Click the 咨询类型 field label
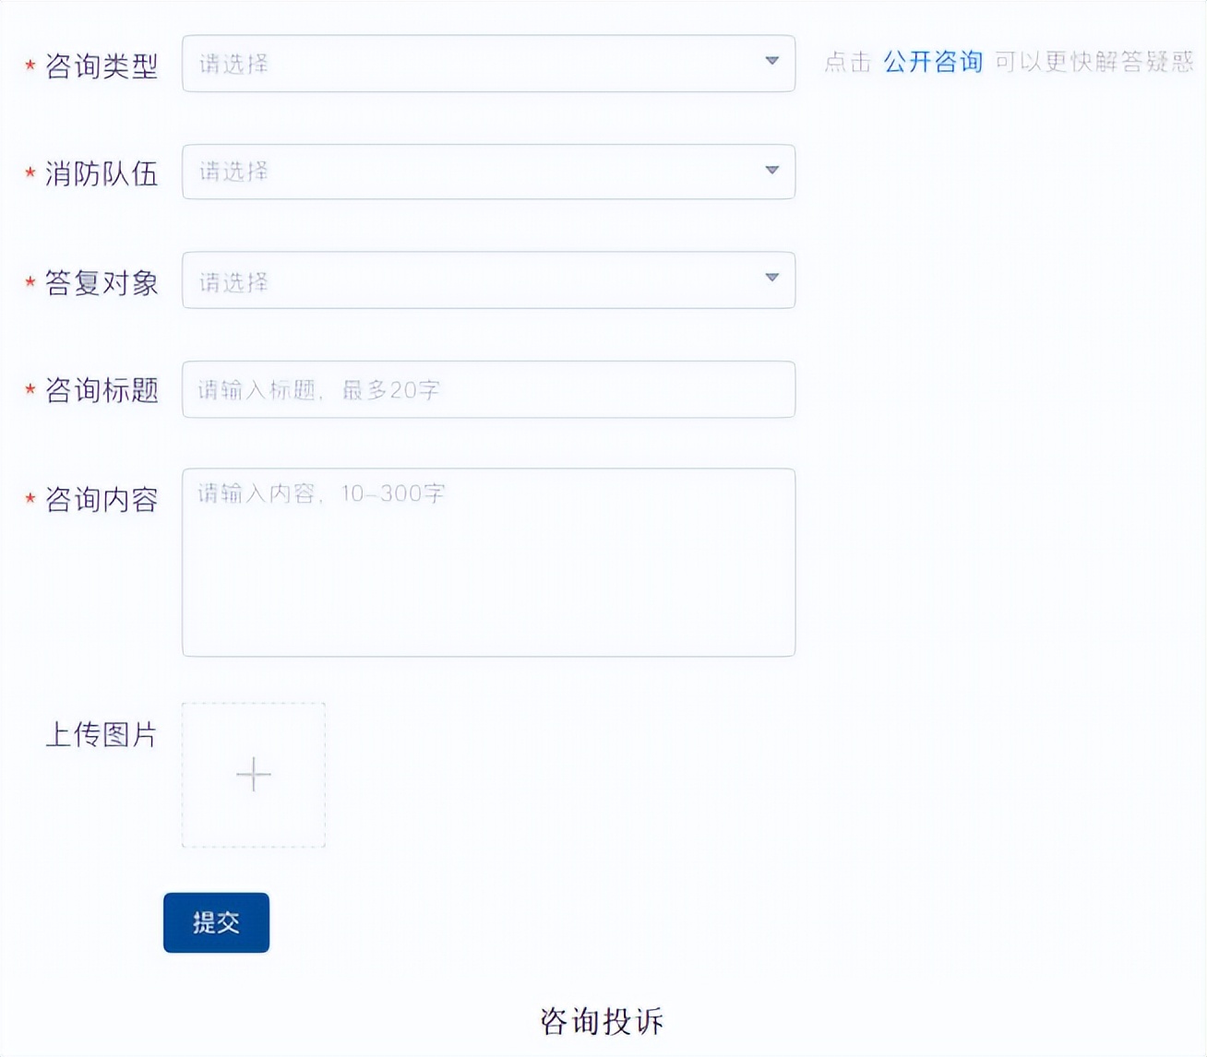 [x=102, y=65]
